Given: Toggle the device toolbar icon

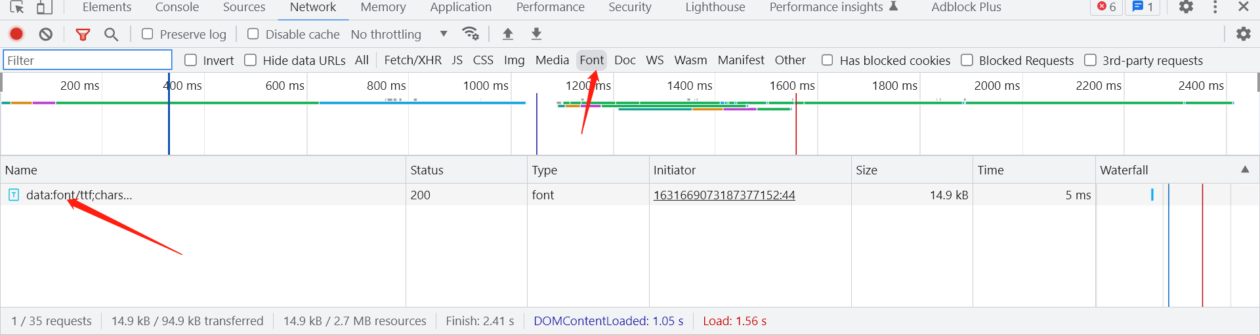Looking at the screenshot, I should tap(44, 7).
